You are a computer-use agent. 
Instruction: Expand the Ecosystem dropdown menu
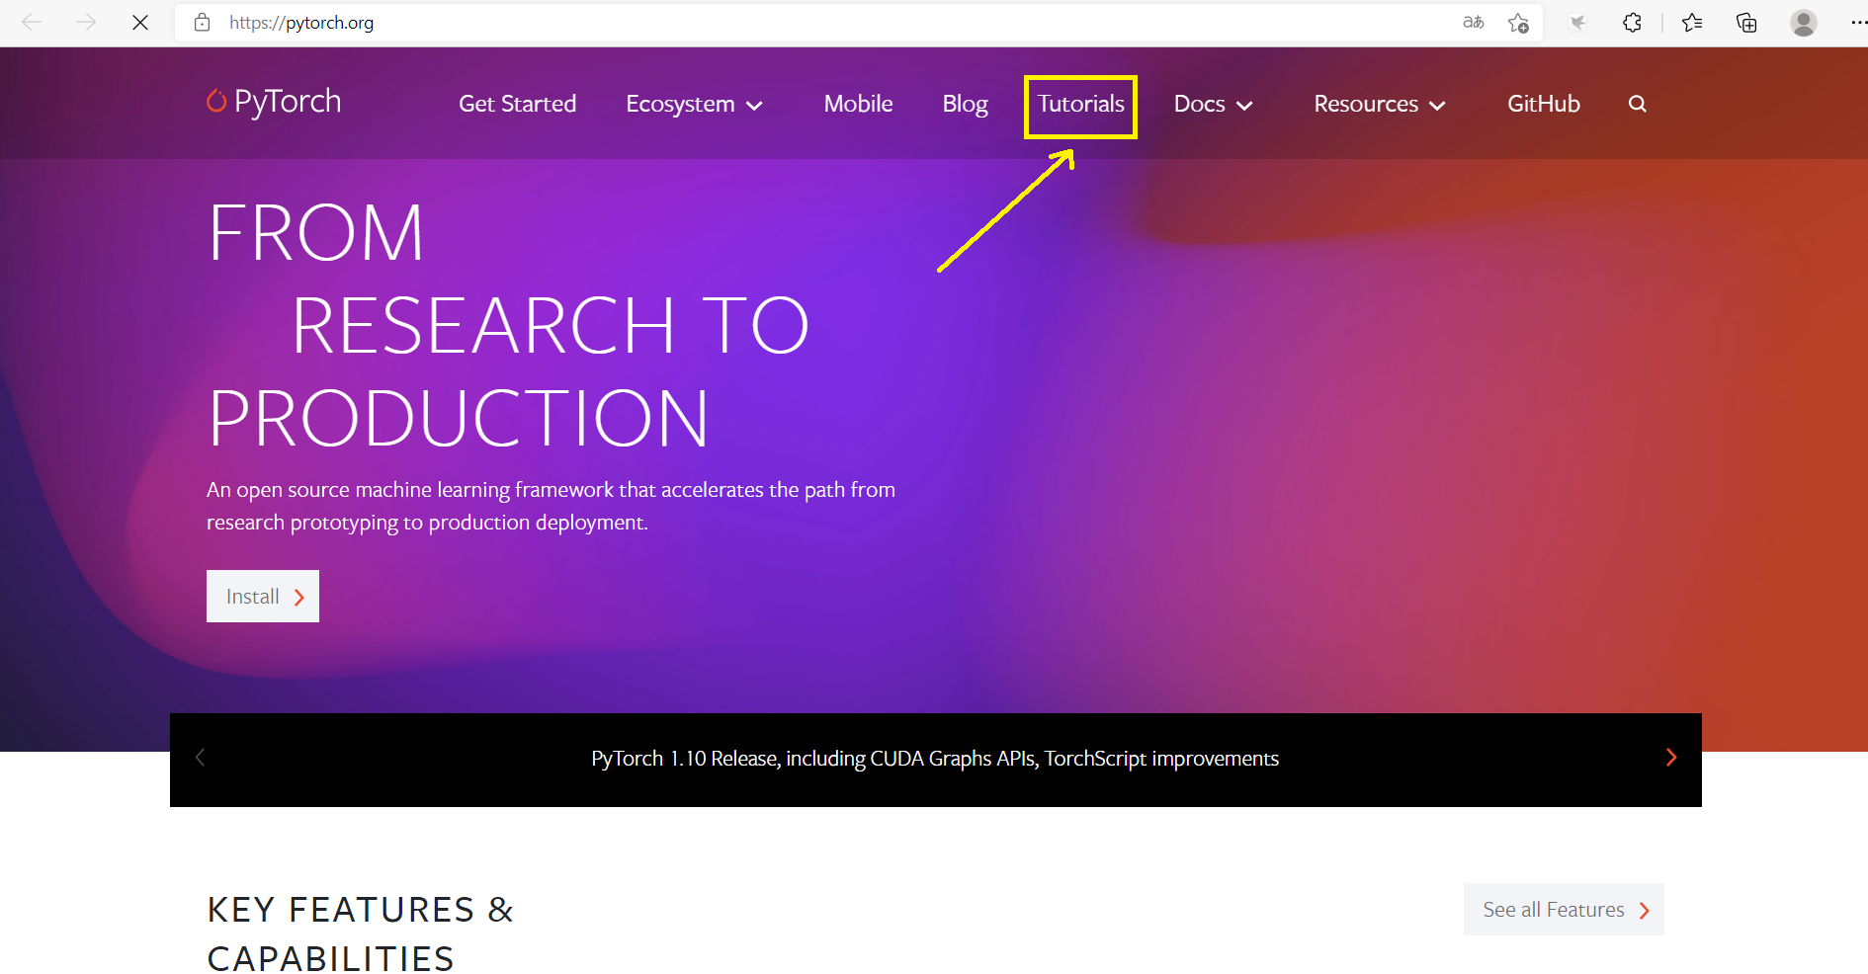point(694,104)
